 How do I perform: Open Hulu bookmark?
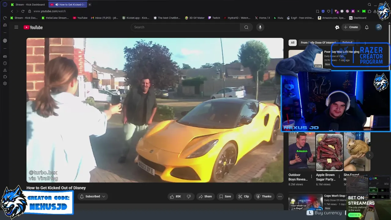tap(278, 18)
